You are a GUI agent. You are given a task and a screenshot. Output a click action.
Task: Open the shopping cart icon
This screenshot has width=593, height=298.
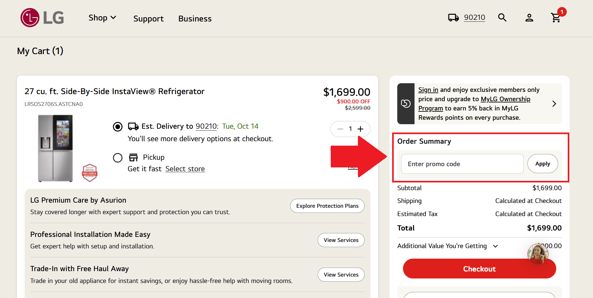tap(556, 18)
